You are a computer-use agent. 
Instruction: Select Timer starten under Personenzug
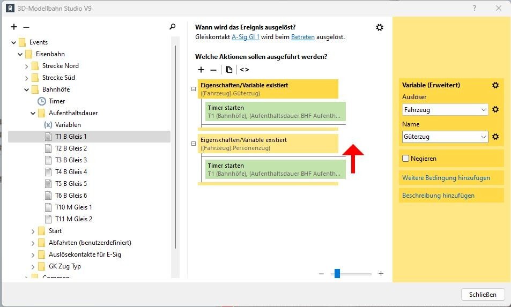click(x=276, y=169)
